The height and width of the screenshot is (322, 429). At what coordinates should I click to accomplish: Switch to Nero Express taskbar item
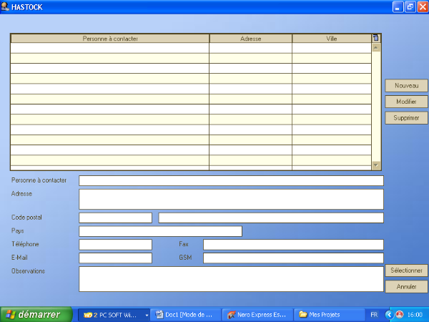[257, 315]
